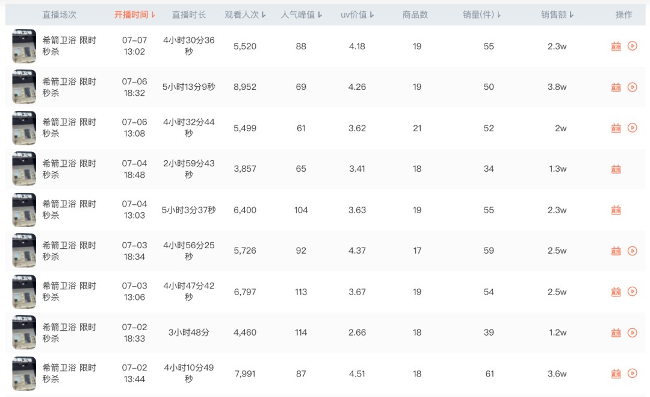This screenshot has width=650, height=397.
Task: Open thumbnail of 07-06 13:08 livestream
Action: tap(24, 127)
